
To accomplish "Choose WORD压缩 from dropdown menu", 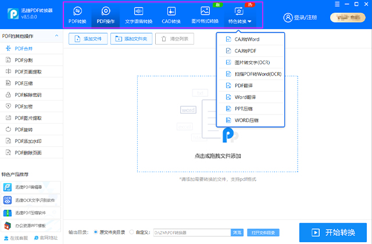I will (251, 120).
